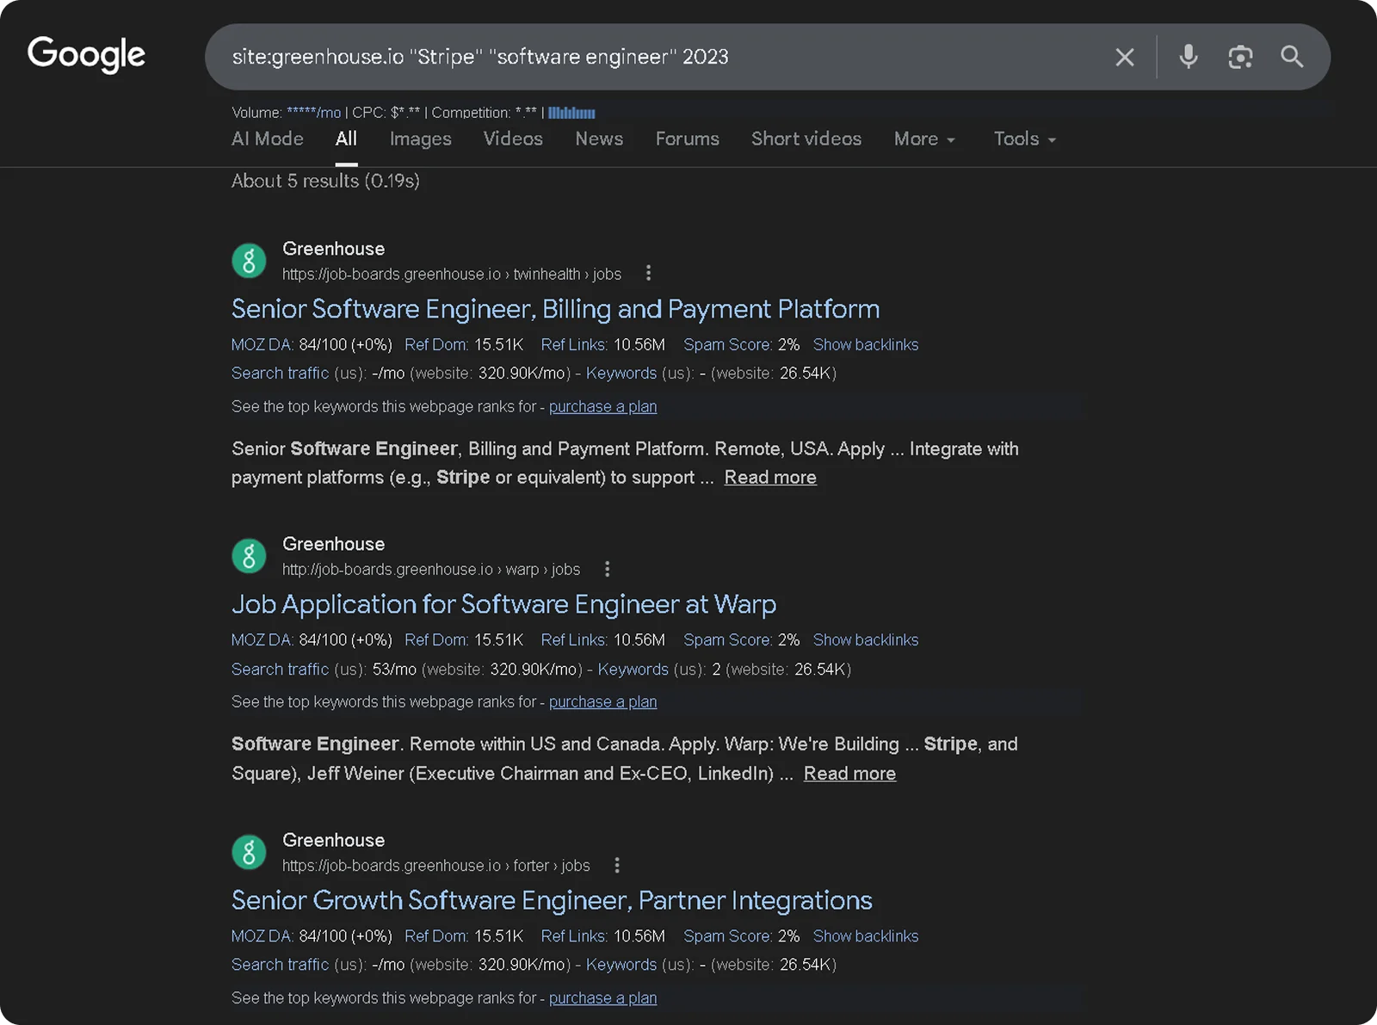Viewport: 1377px width, 1025px height.
Task: Click the purchase a plan link under Forter result
Action: coord(602,997)
